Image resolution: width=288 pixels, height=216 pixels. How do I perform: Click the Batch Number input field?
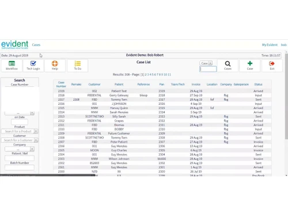20,168
